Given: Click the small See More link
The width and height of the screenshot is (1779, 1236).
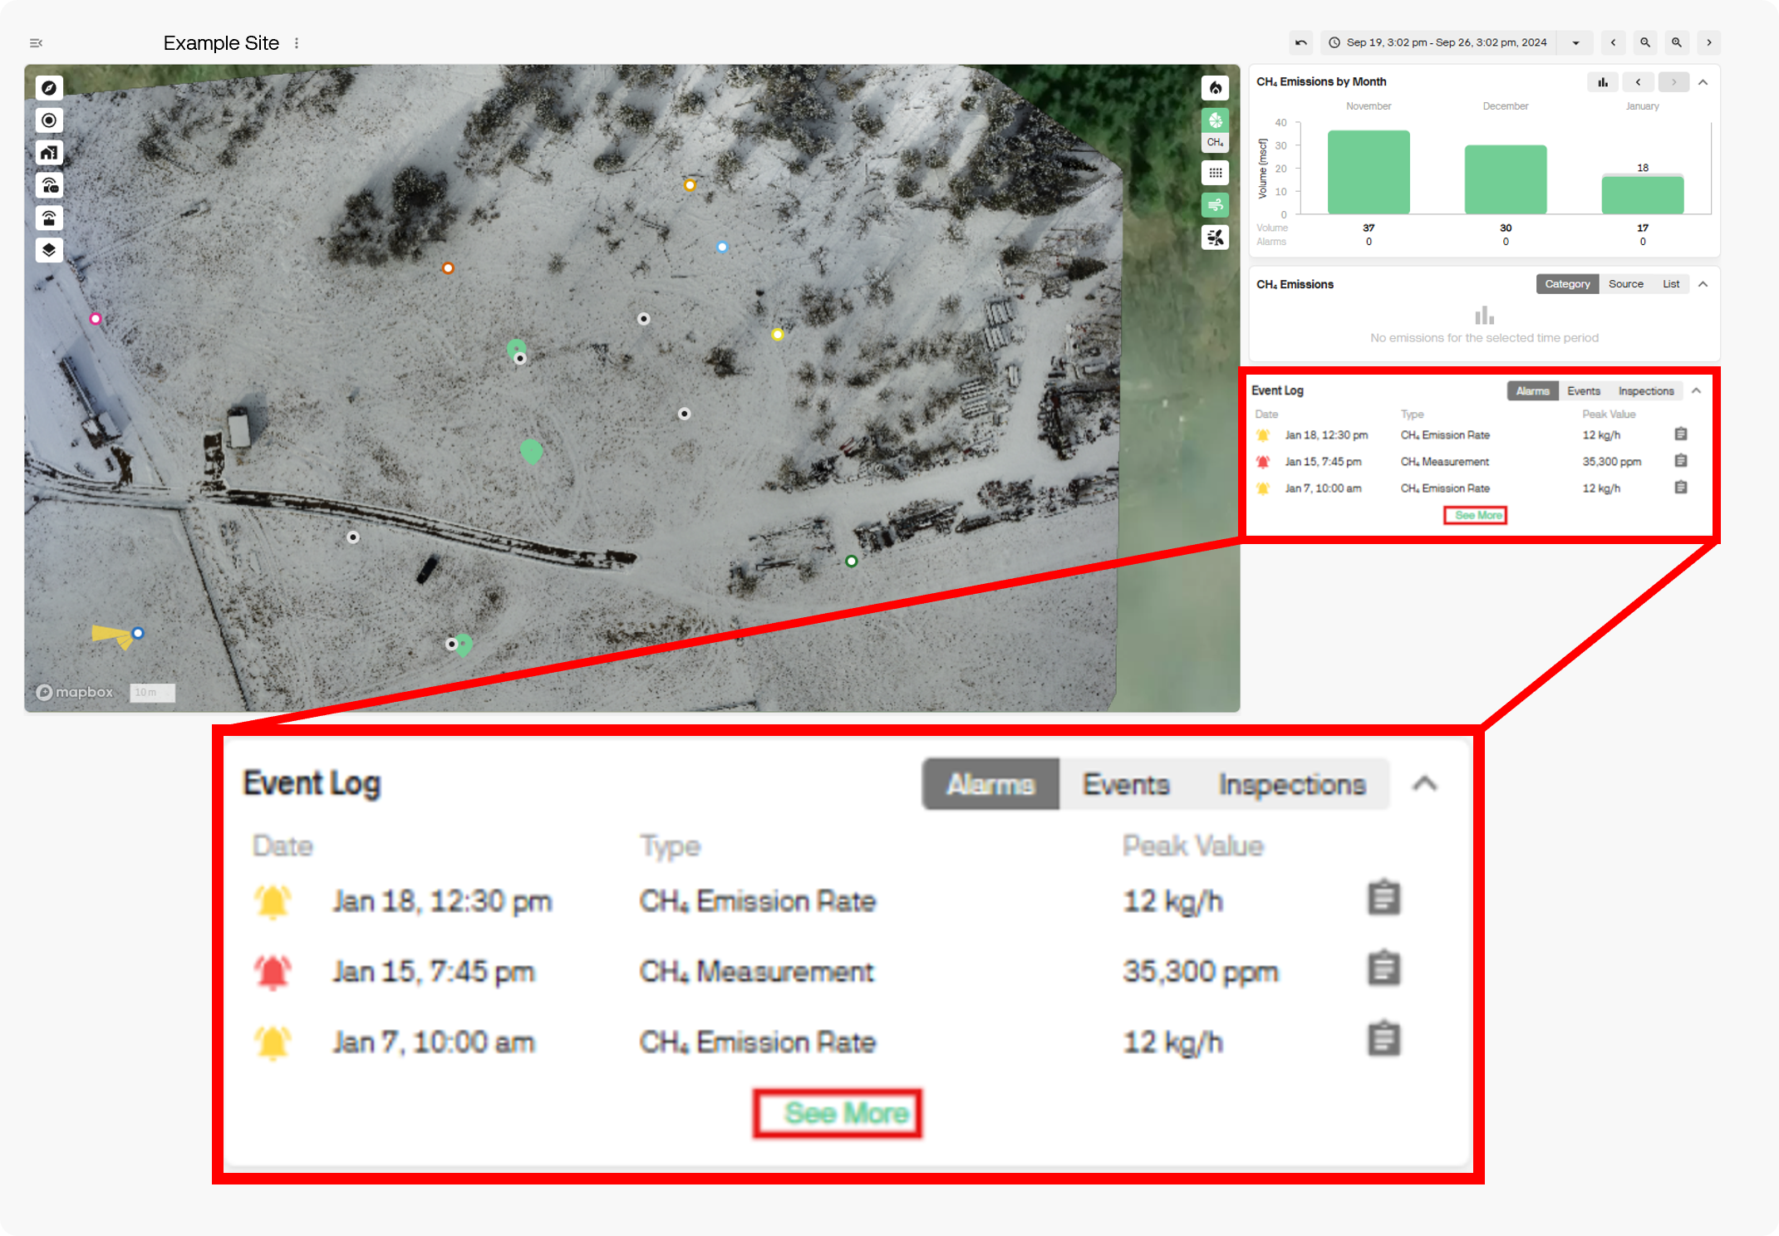Looking at the screenshot, I should pyautogui.click(x=1478, y=516).
